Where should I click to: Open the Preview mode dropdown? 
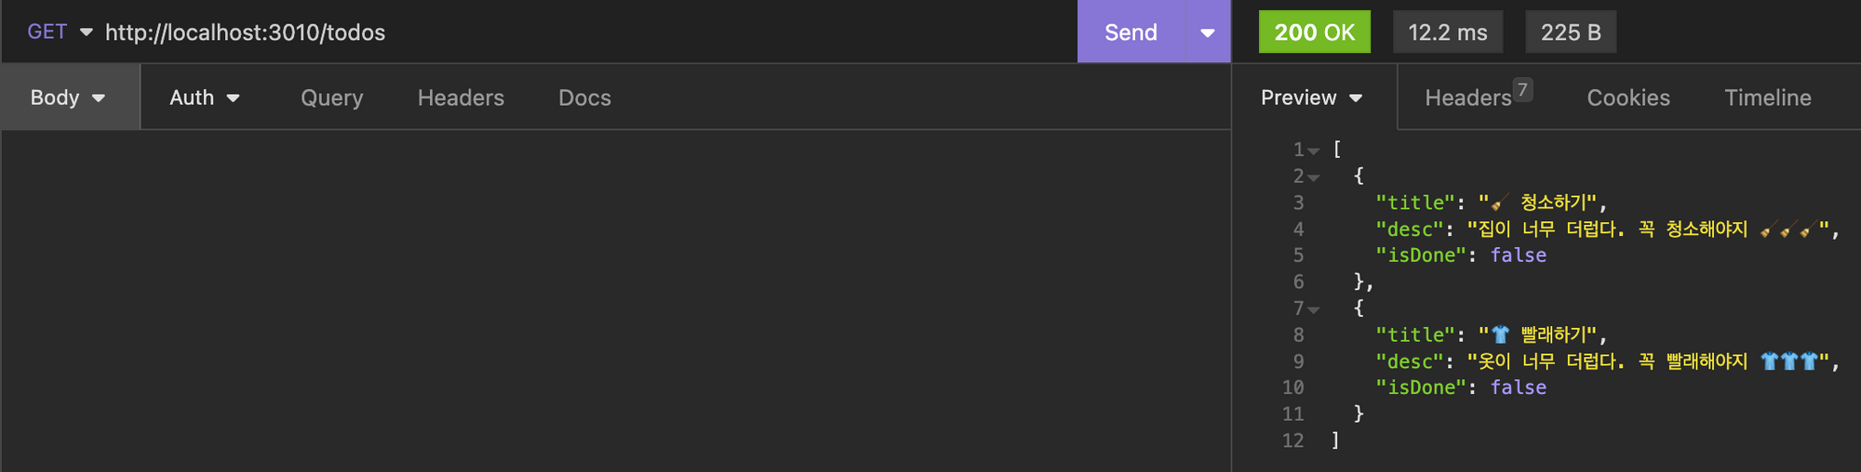(1312, 98)
